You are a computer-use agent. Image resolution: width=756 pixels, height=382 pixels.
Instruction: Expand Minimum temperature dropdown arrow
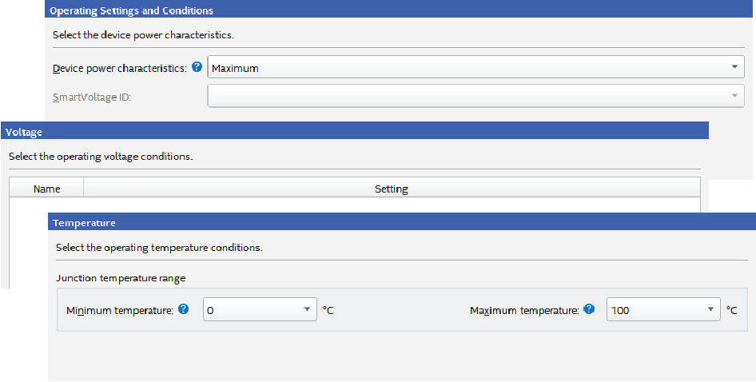(x=306, y=310)
